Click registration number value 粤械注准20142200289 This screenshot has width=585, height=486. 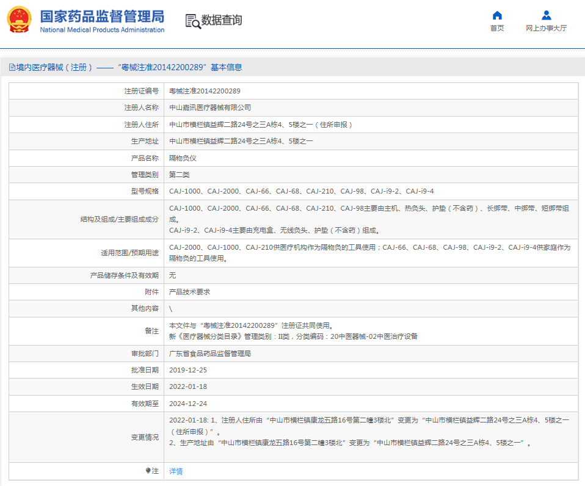[x=205, y=91]
